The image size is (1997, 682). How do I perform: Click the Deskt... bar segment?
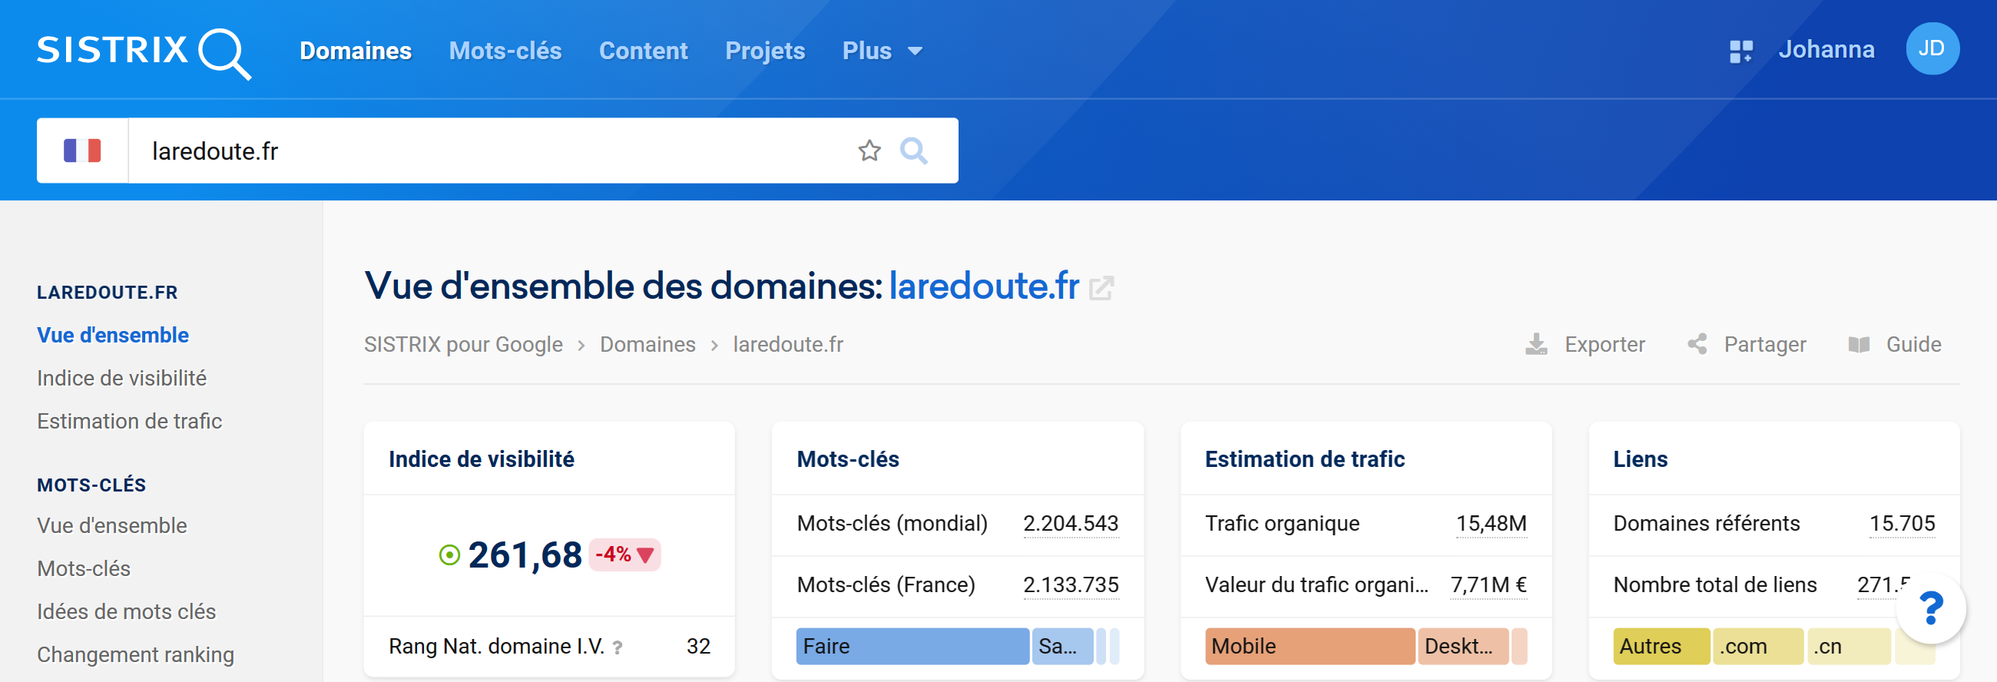coord(1464,647)
